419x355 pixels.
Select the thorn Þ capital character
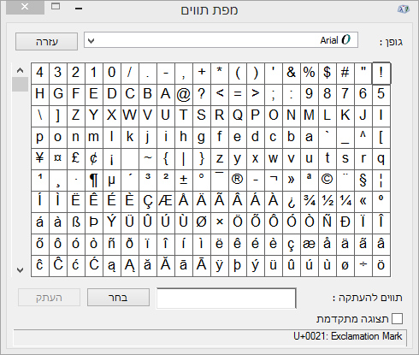94,223
